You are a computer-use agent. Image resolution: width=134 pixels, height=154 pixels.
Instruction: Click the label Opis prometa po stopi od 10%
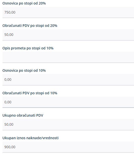28,48
